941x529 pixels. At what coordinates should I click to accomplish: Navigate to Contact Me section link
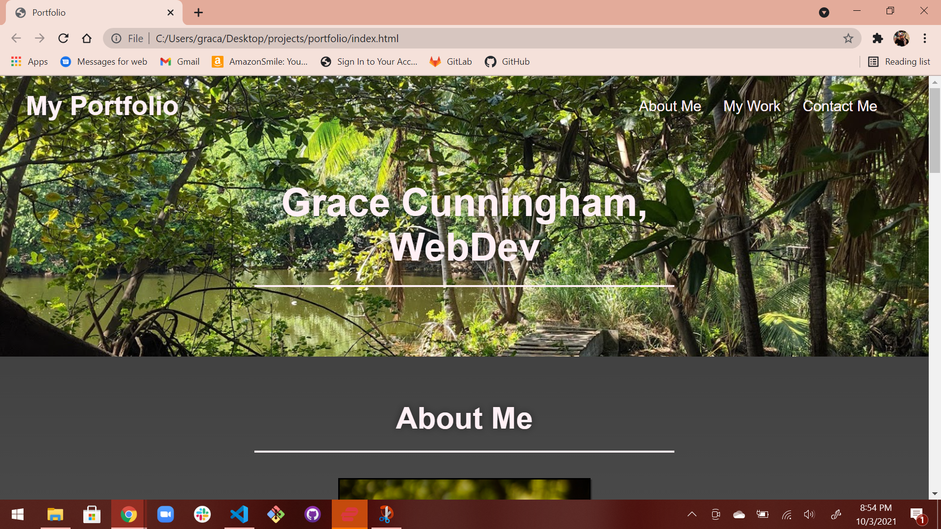(x=840, y=106)
